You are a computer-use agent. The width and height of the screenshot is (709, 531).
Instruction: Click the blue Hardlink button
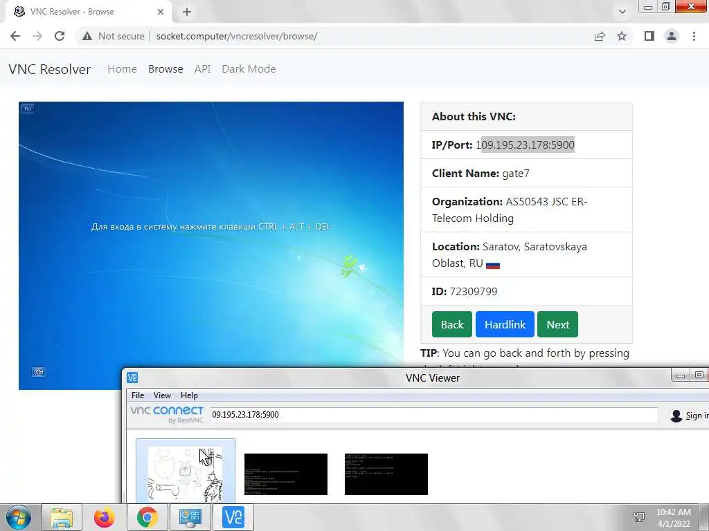pos(505,324)
